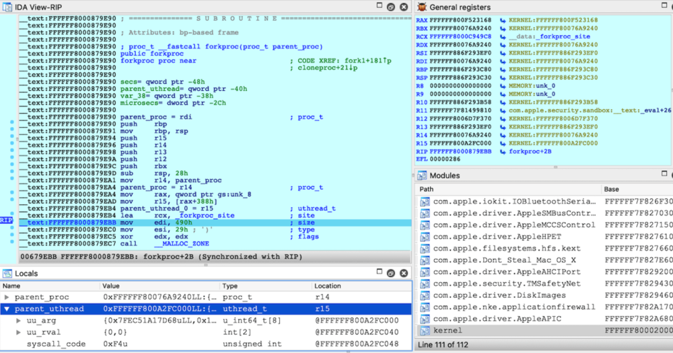Click the jump arrow next to RAX value
This screenshot has height=353, width=673.
pos(503,21)
